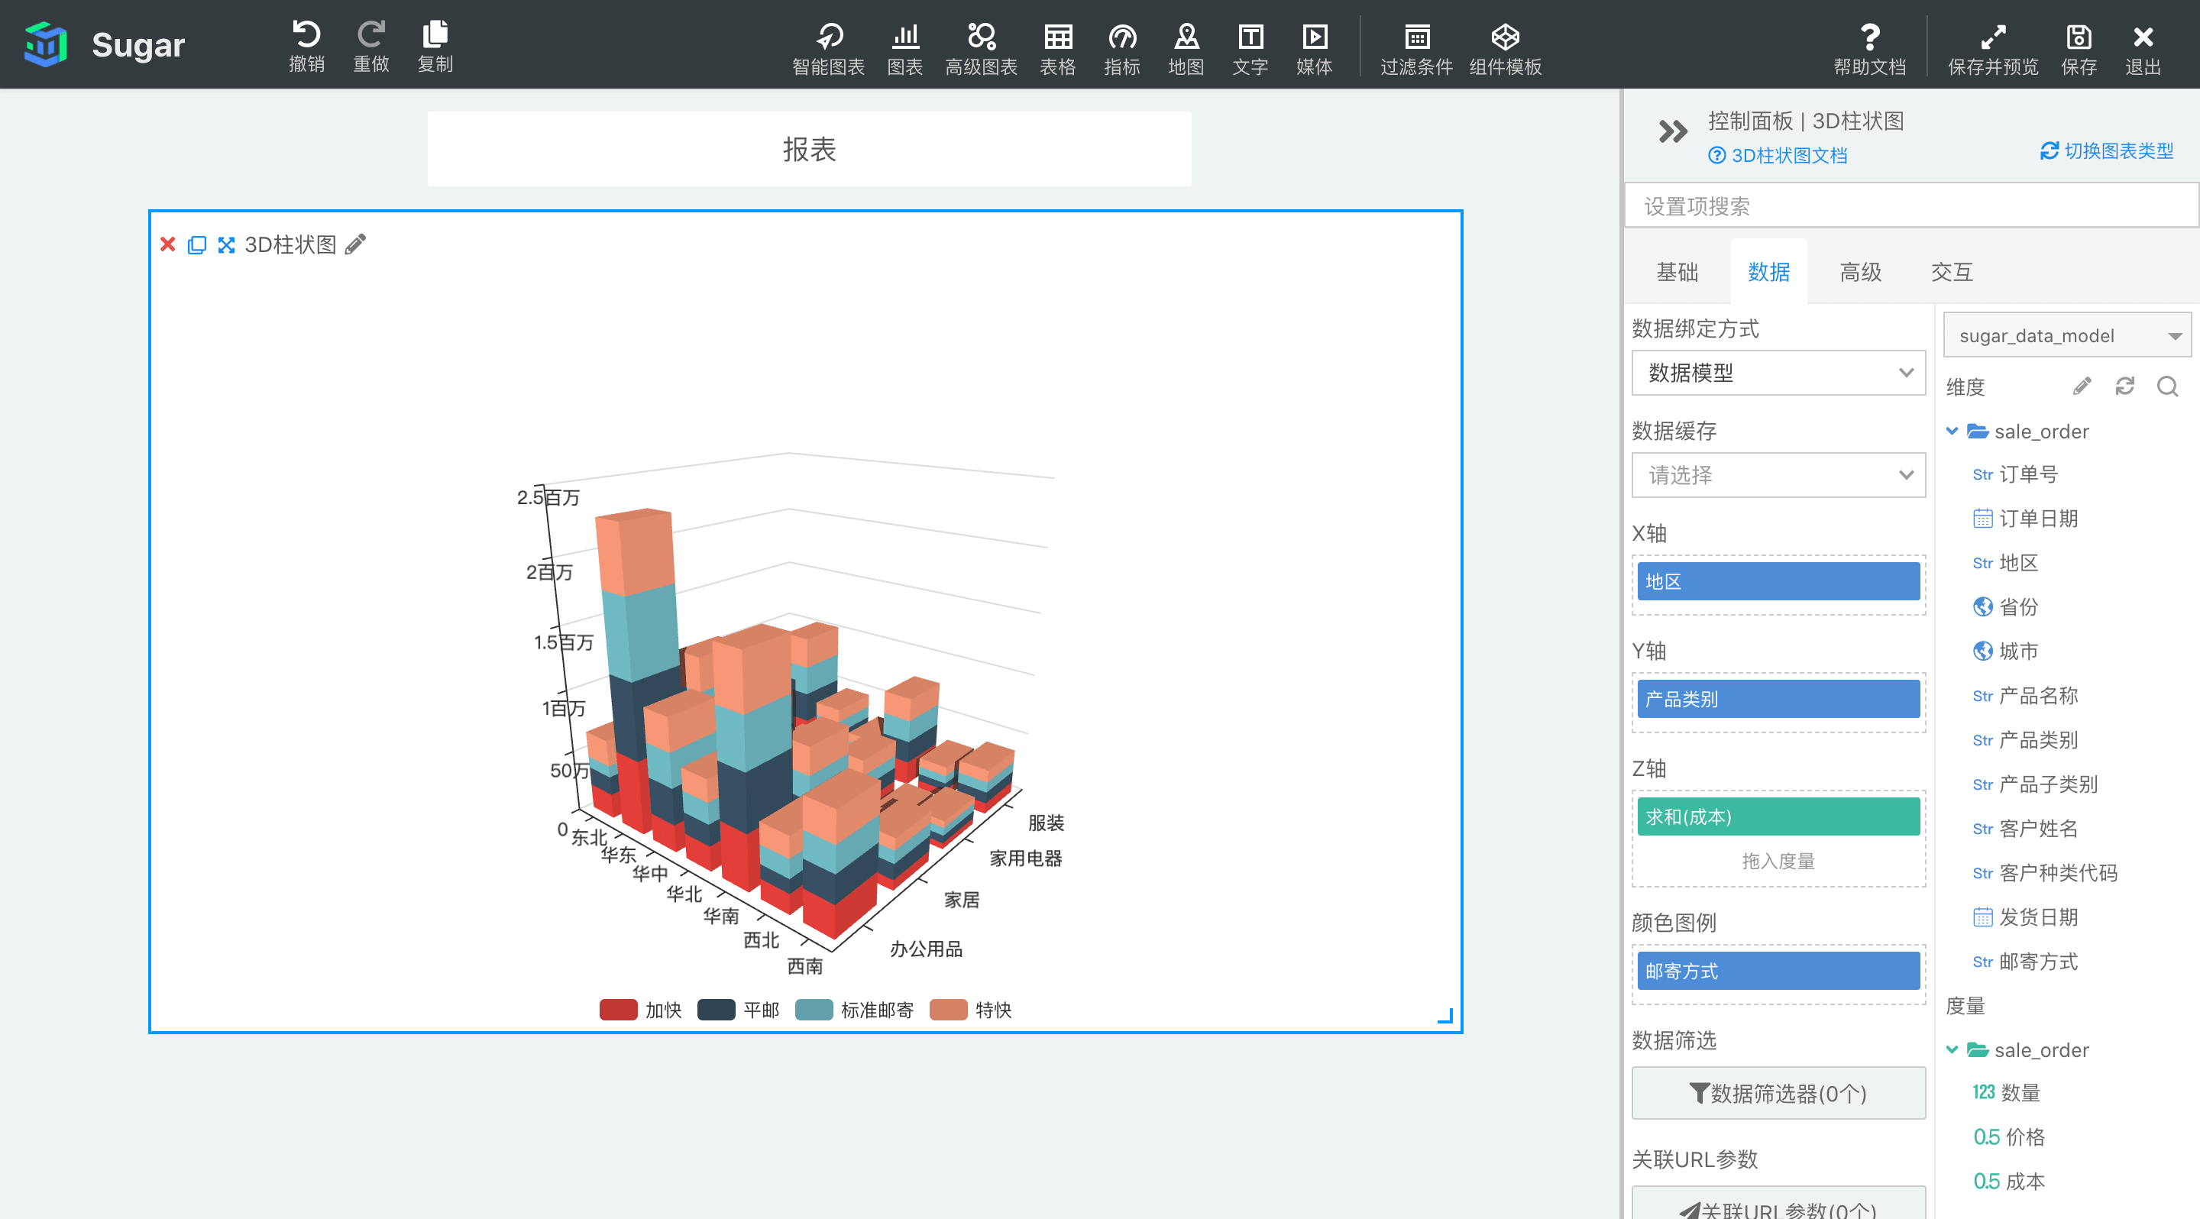Click the 求和(成本) field in Z轴
The height and width of the screenshot is (1219, 2200).
[x=1778, y=817]
